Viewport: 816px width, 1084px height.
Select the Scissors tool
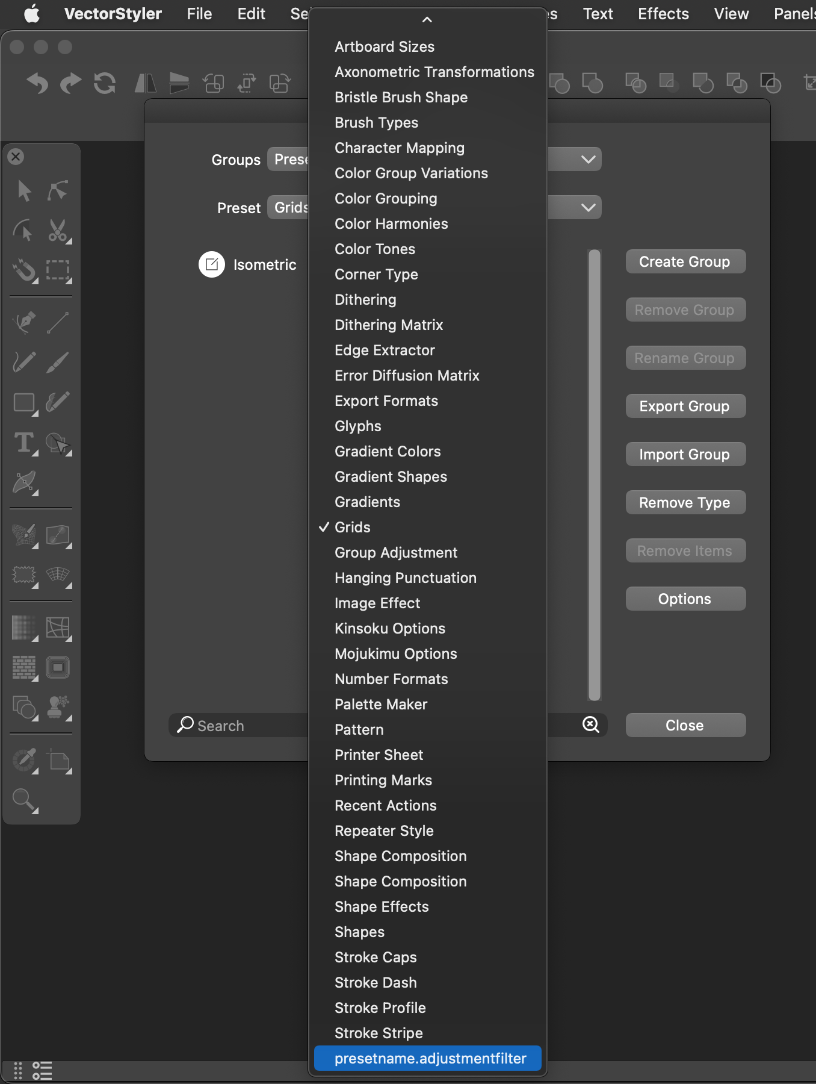[58, 231]
